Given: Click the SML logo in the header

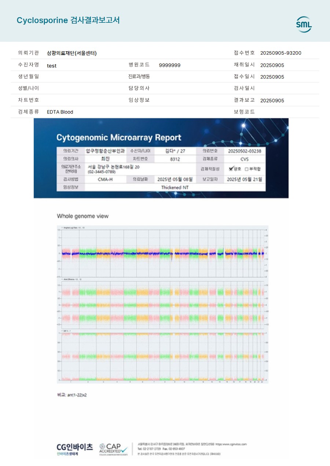Looking at the screenshot, I should 304,24.
